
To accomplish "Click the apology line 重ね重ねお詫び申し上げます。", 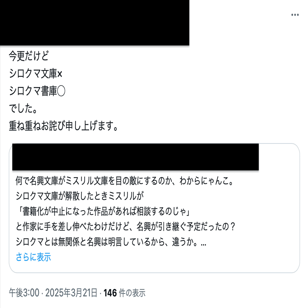I will 64,126.
